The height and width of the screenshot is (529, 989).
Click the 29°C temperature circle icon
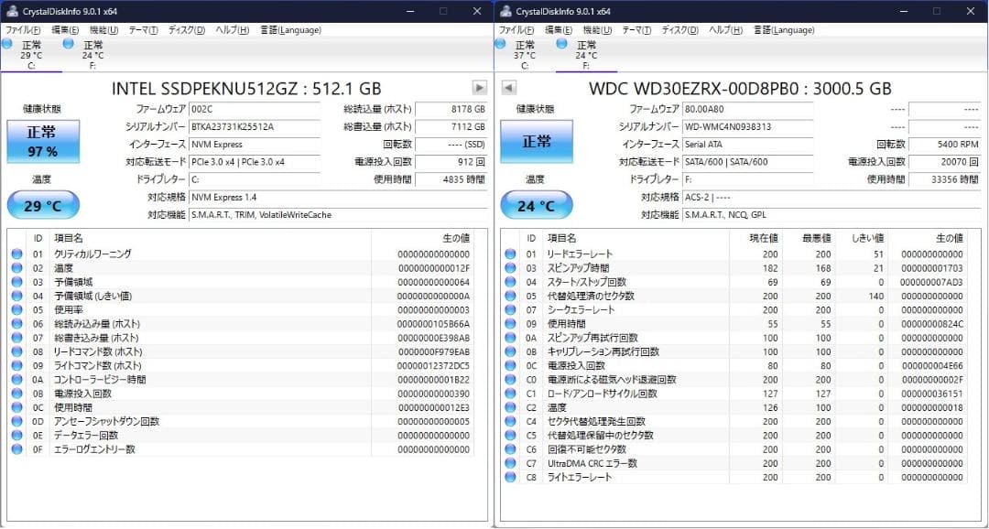pos(42,204)
